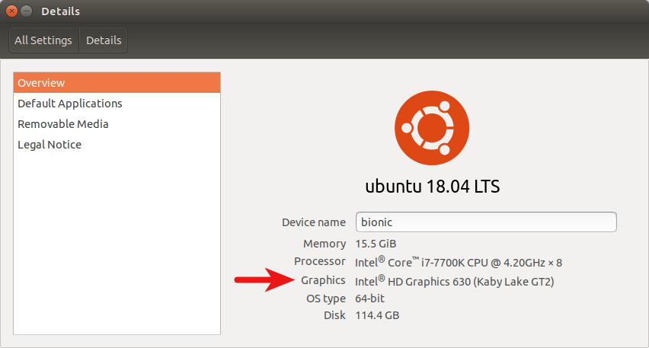The height and width of the screenshot is (348, 649).
Task: Click the red arrow pointing to Graphics
Action: [x=265, y=280]
